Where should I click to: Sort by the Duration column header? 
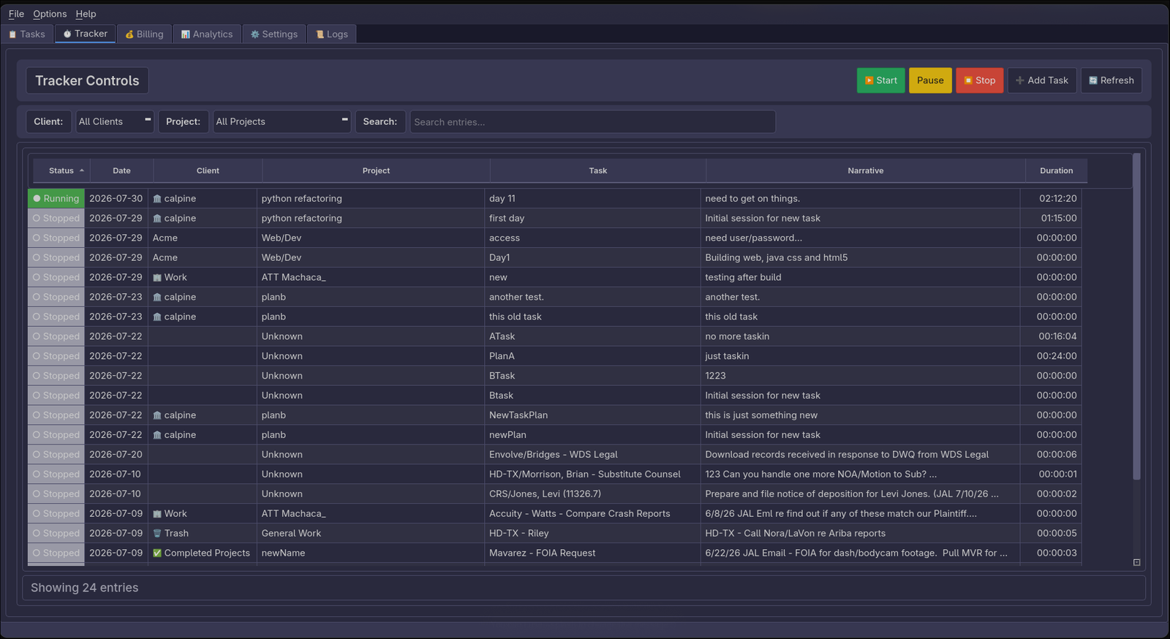point(1056,170)
